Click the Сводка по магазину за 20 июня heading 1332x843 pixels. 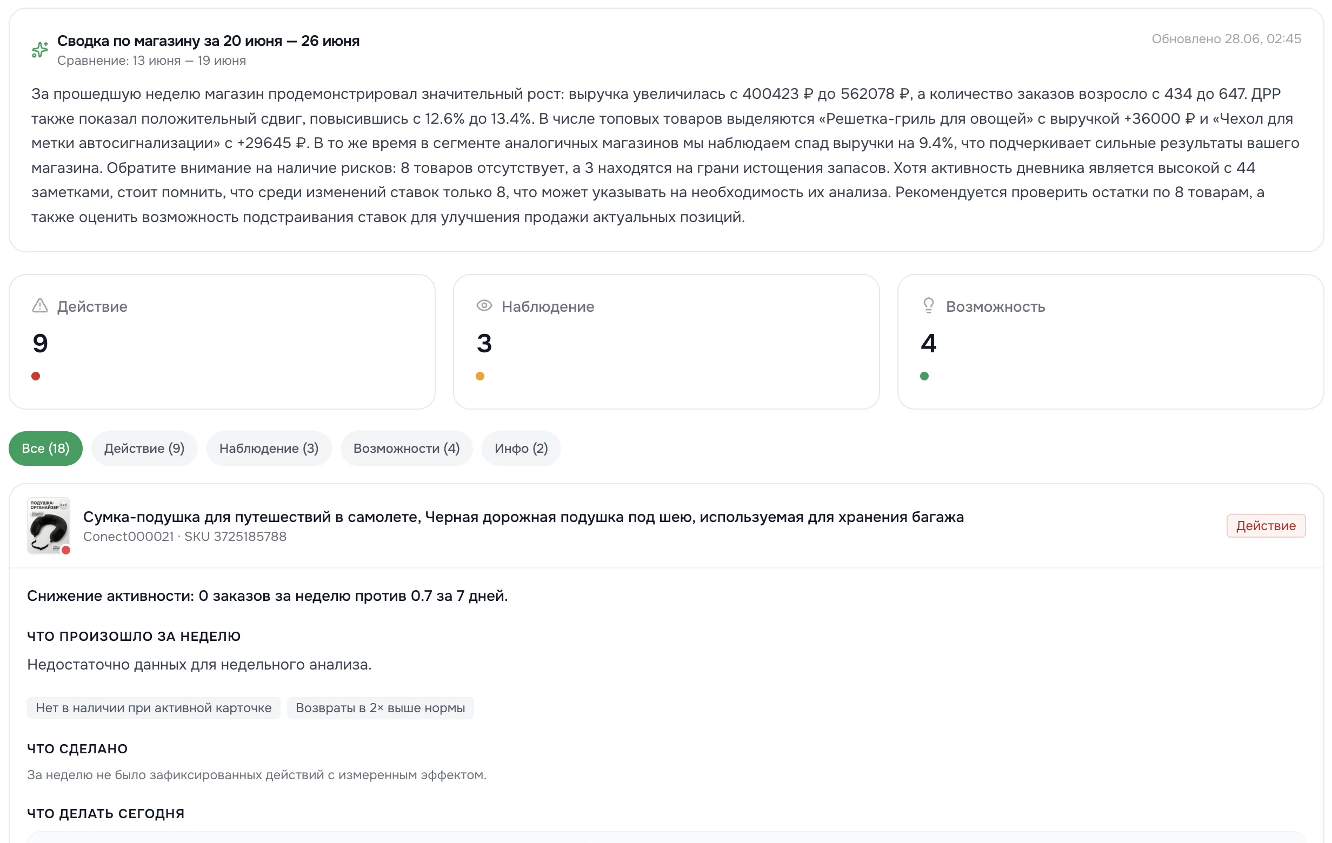[x=209, y=41]
